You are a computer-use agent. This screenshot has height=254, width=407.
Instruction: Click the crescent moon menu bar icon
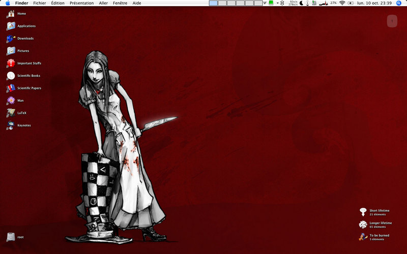(x=301, y=3)
